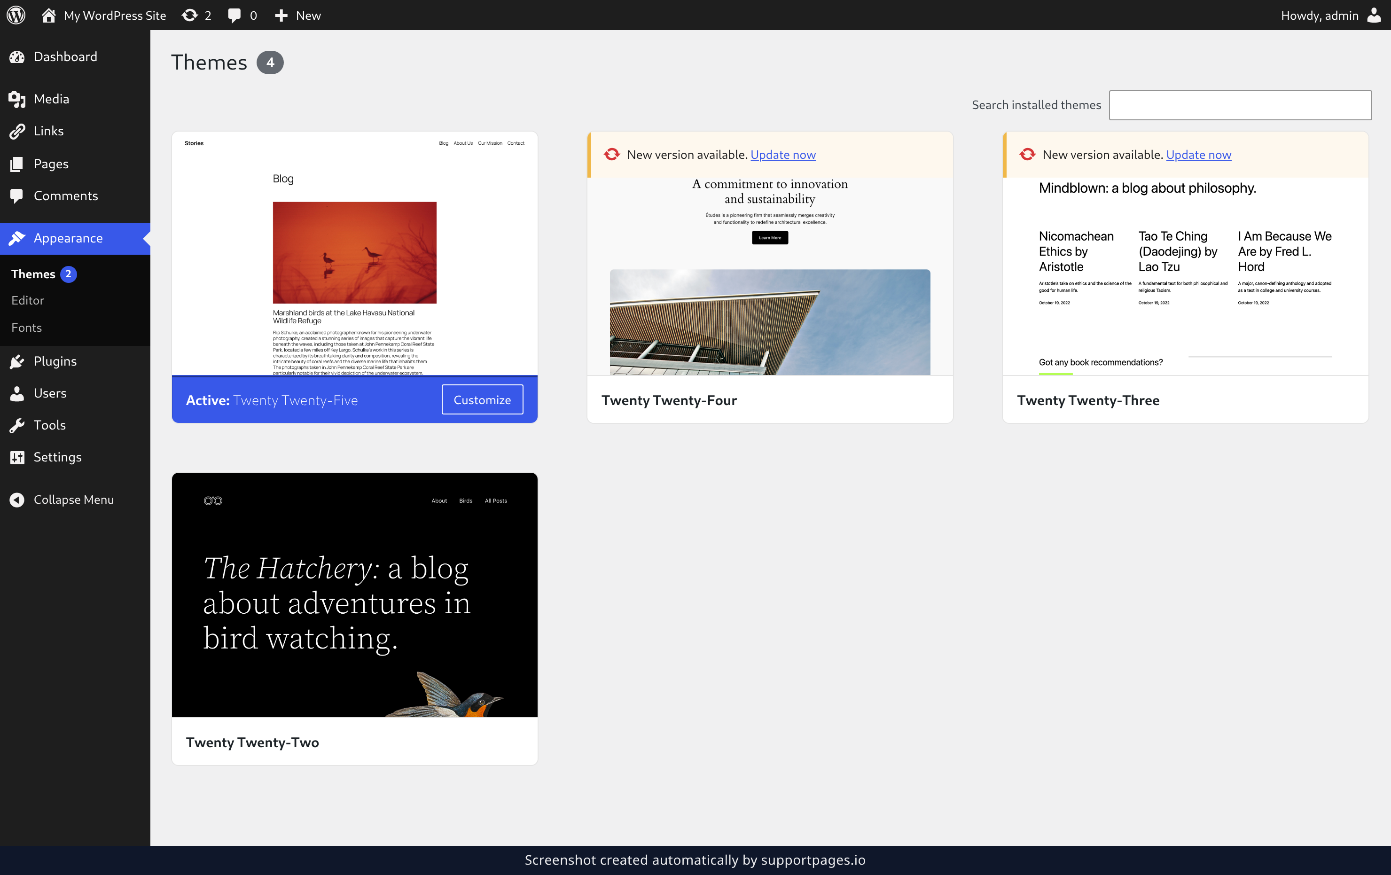Open the WordPress logo menu
The height and width of the screenshot is (875, 1391).
[16, 15]
